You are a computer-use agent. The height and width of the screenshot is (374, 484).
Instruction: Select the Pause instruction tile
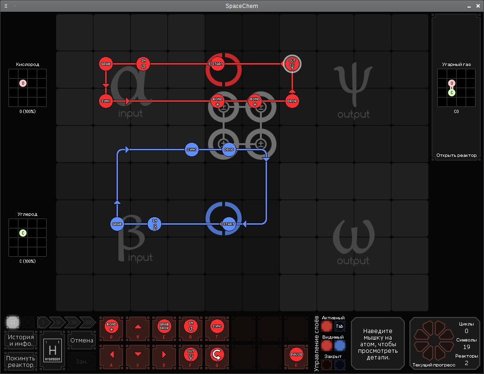point(296,357)
